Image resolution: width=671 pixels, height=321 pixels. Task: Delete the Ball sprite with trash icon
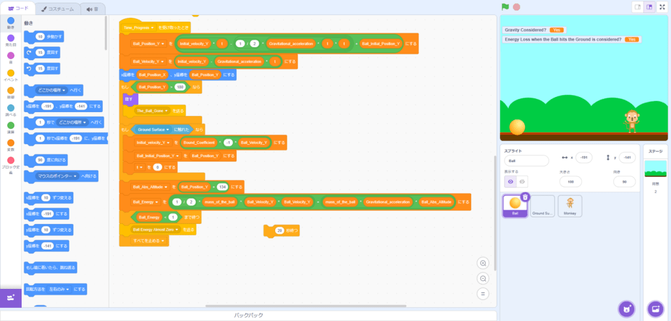pyautogui.click(x=524, y=197)
